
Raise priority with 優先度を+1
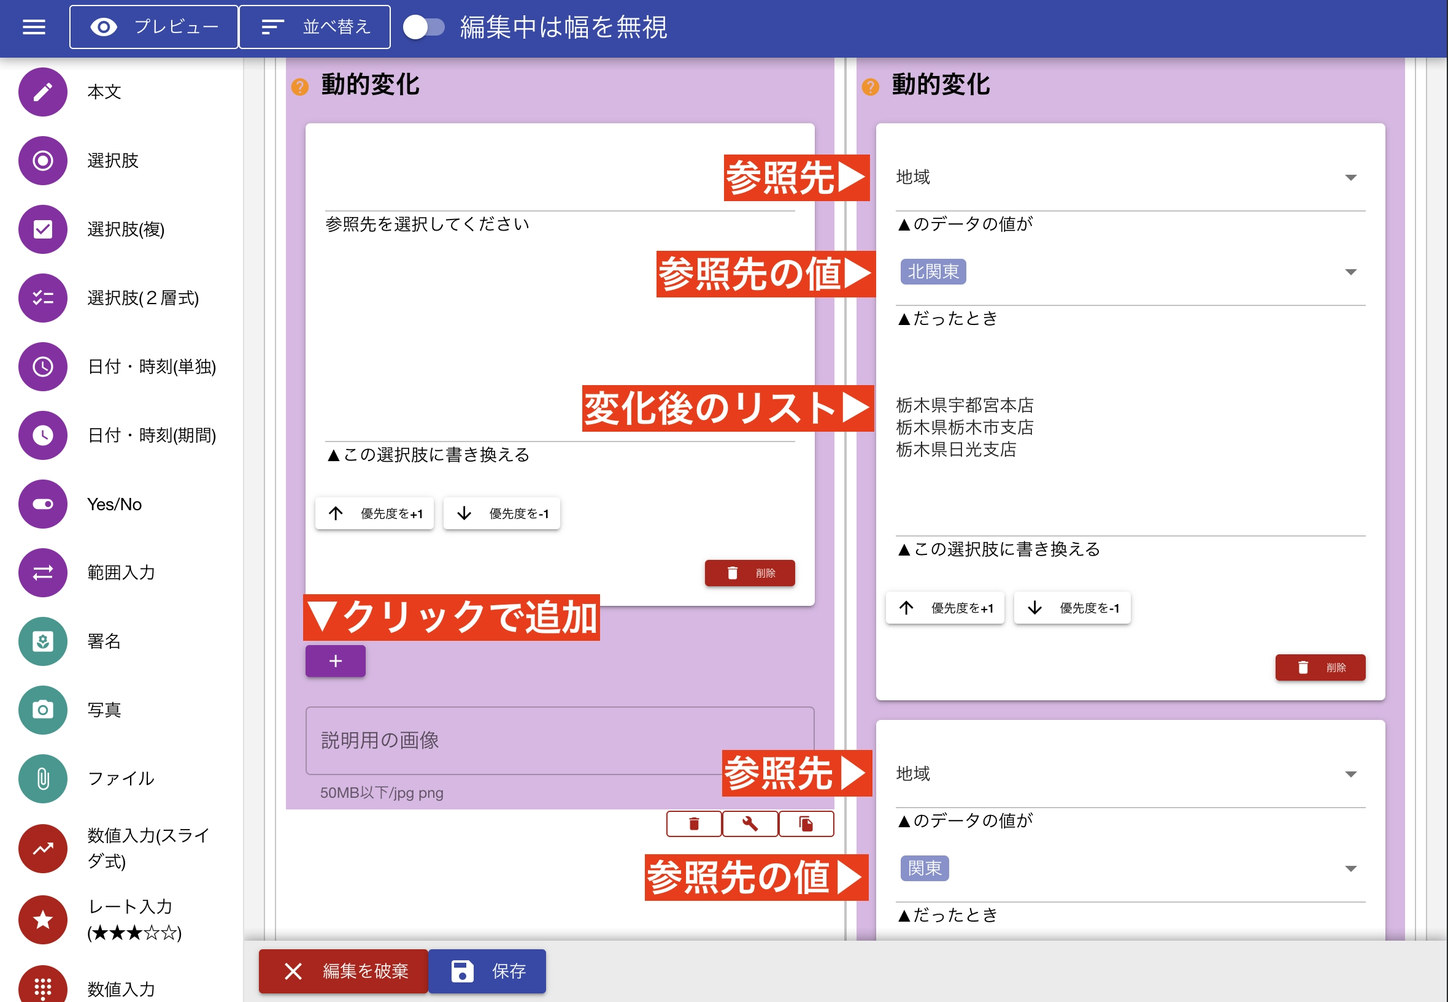(x=374, y=513)
